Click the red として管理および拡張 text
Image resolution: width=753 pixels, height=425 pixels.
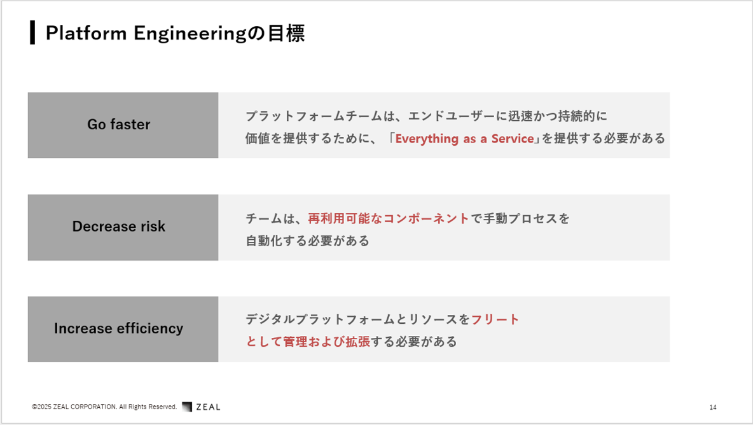[x=308, y=342]
